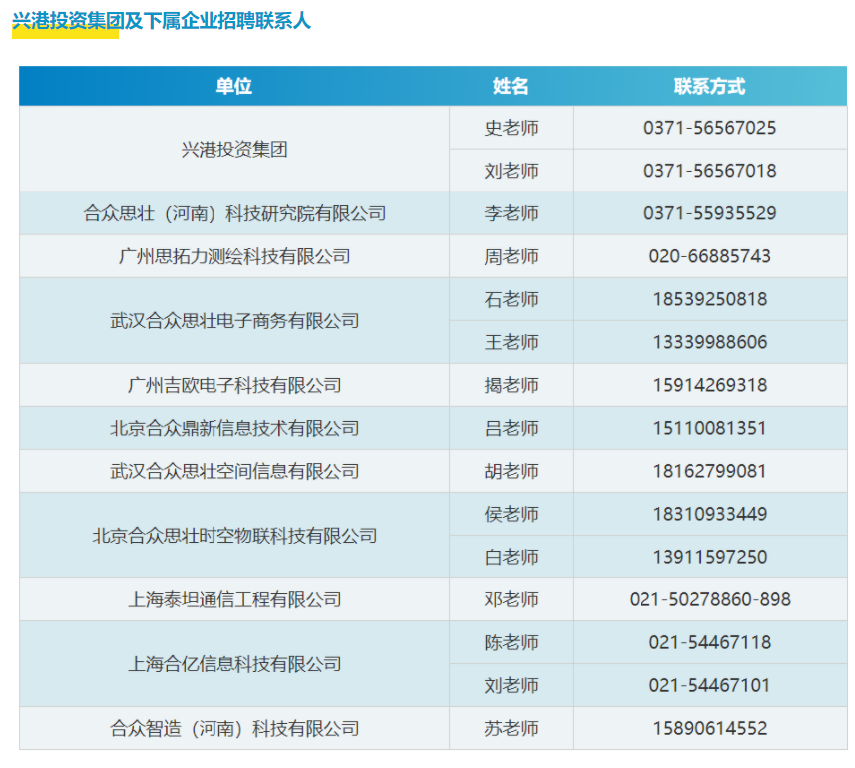Click 广州思拓力测绘科技有限公司 cell
Image resolution: width=855 pixels, height=768 pixels.
(233, 256)
